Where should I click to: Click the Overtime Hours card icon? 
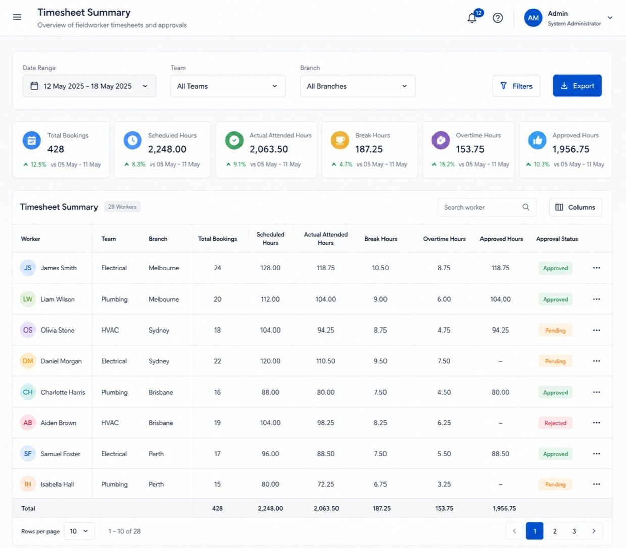coord(441,140)
